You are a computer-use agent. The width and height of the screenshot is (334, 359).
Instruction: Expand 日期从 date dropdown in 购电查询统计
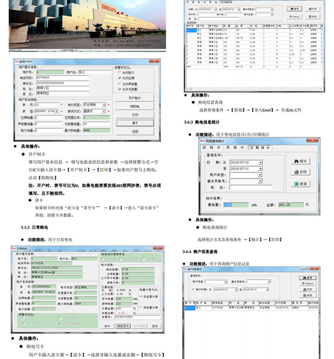pyautogui.click(x=260, y=163)
